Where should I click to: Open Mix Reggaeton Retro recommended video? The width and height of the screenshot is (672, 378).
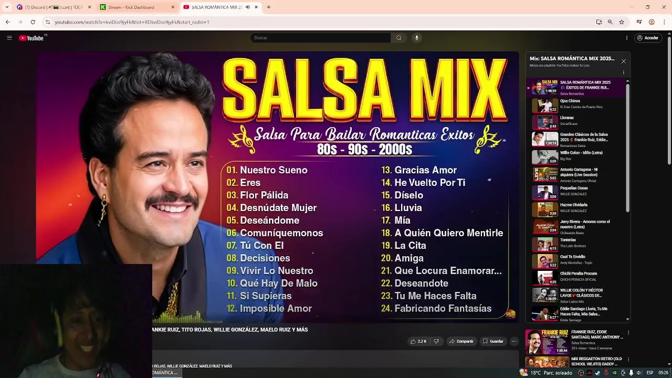tap(575, 362)
